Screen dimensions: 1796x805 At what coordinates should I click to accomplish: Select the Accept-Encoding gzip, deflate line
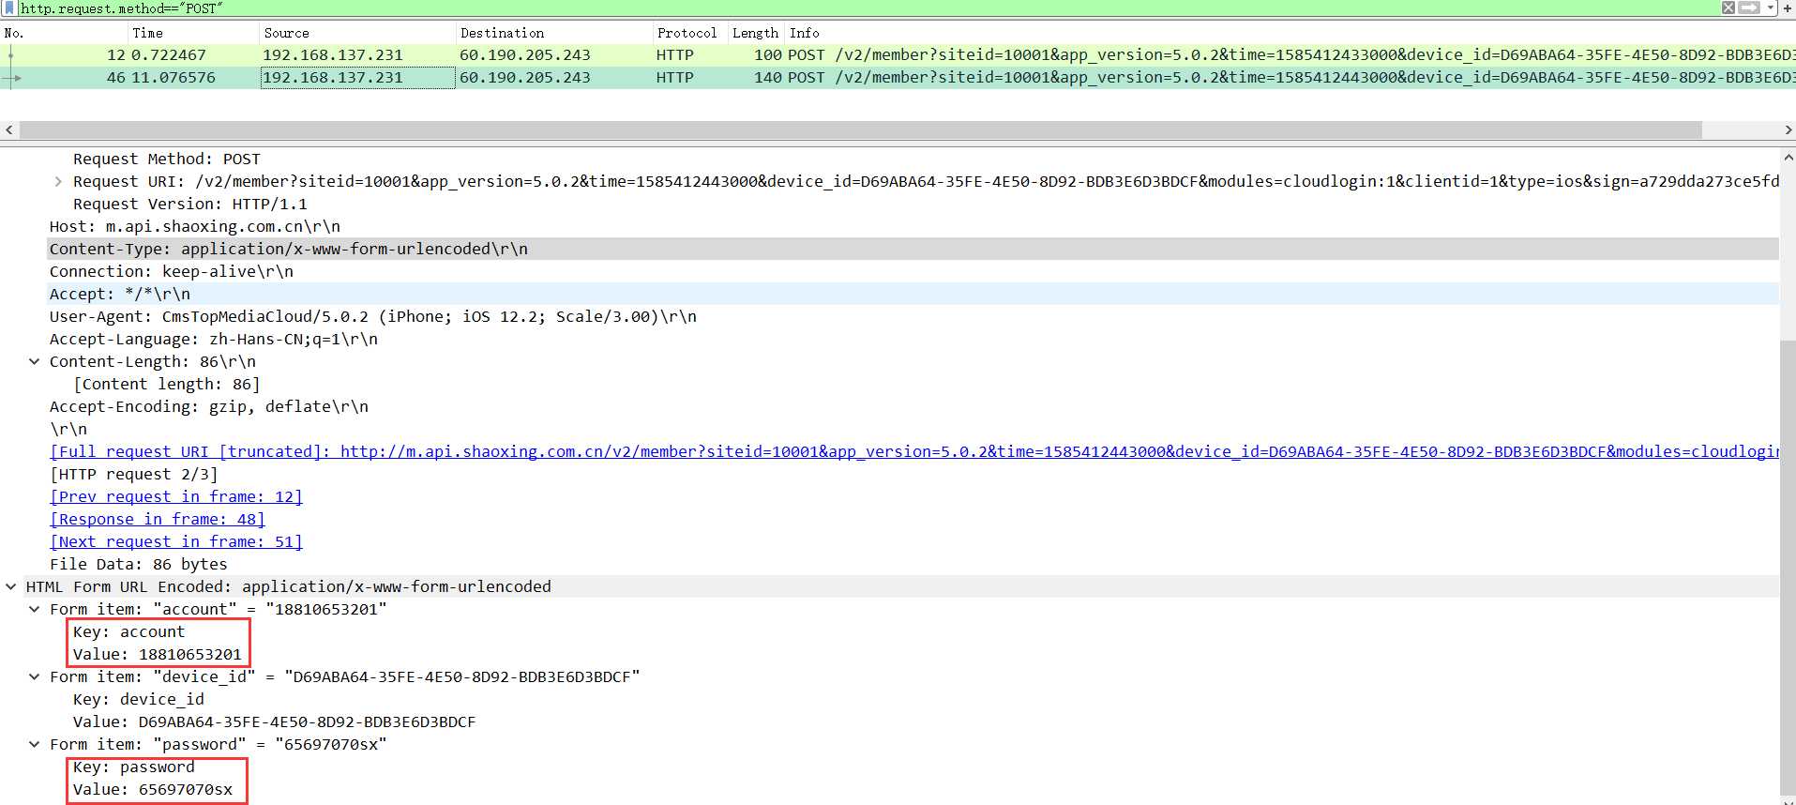point(209,406)
